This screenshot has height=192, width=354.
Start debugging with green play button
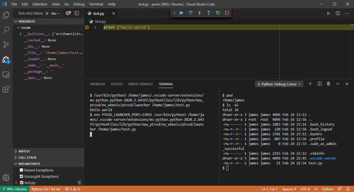[47, 13]
